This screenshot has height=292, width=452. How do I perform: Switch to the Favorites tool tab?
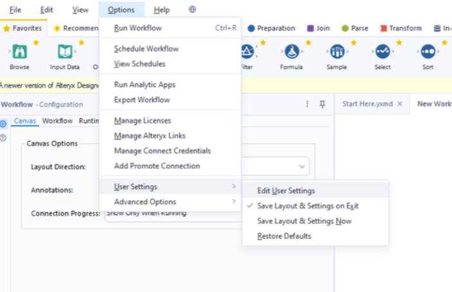click(23, 28)
